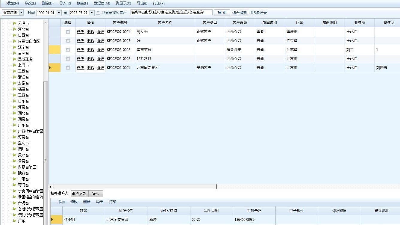Open the 删除(D) menu

tap(47, 3)
